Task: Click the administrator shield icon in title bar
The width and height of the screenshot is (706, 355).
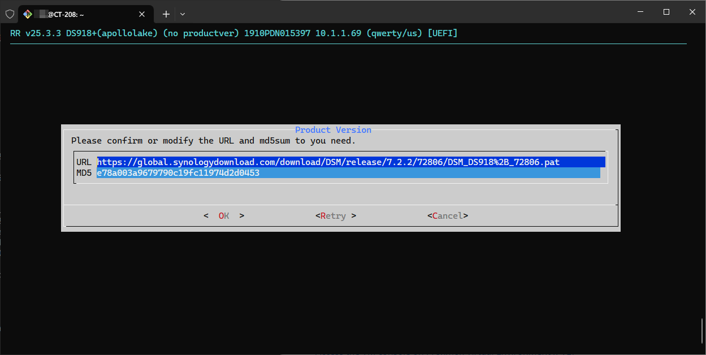Action: tap(10, 14)
